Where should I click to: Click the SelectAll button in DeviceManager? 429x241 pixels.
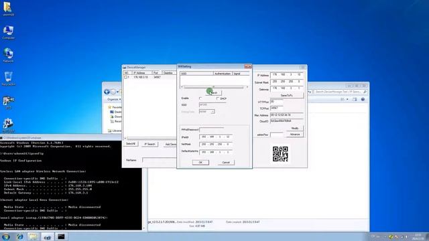(131, 144)
